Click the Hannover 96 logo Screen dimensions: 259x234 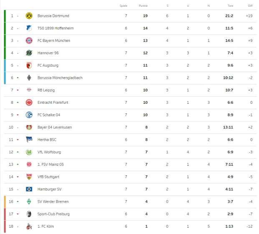coord(29,53)
